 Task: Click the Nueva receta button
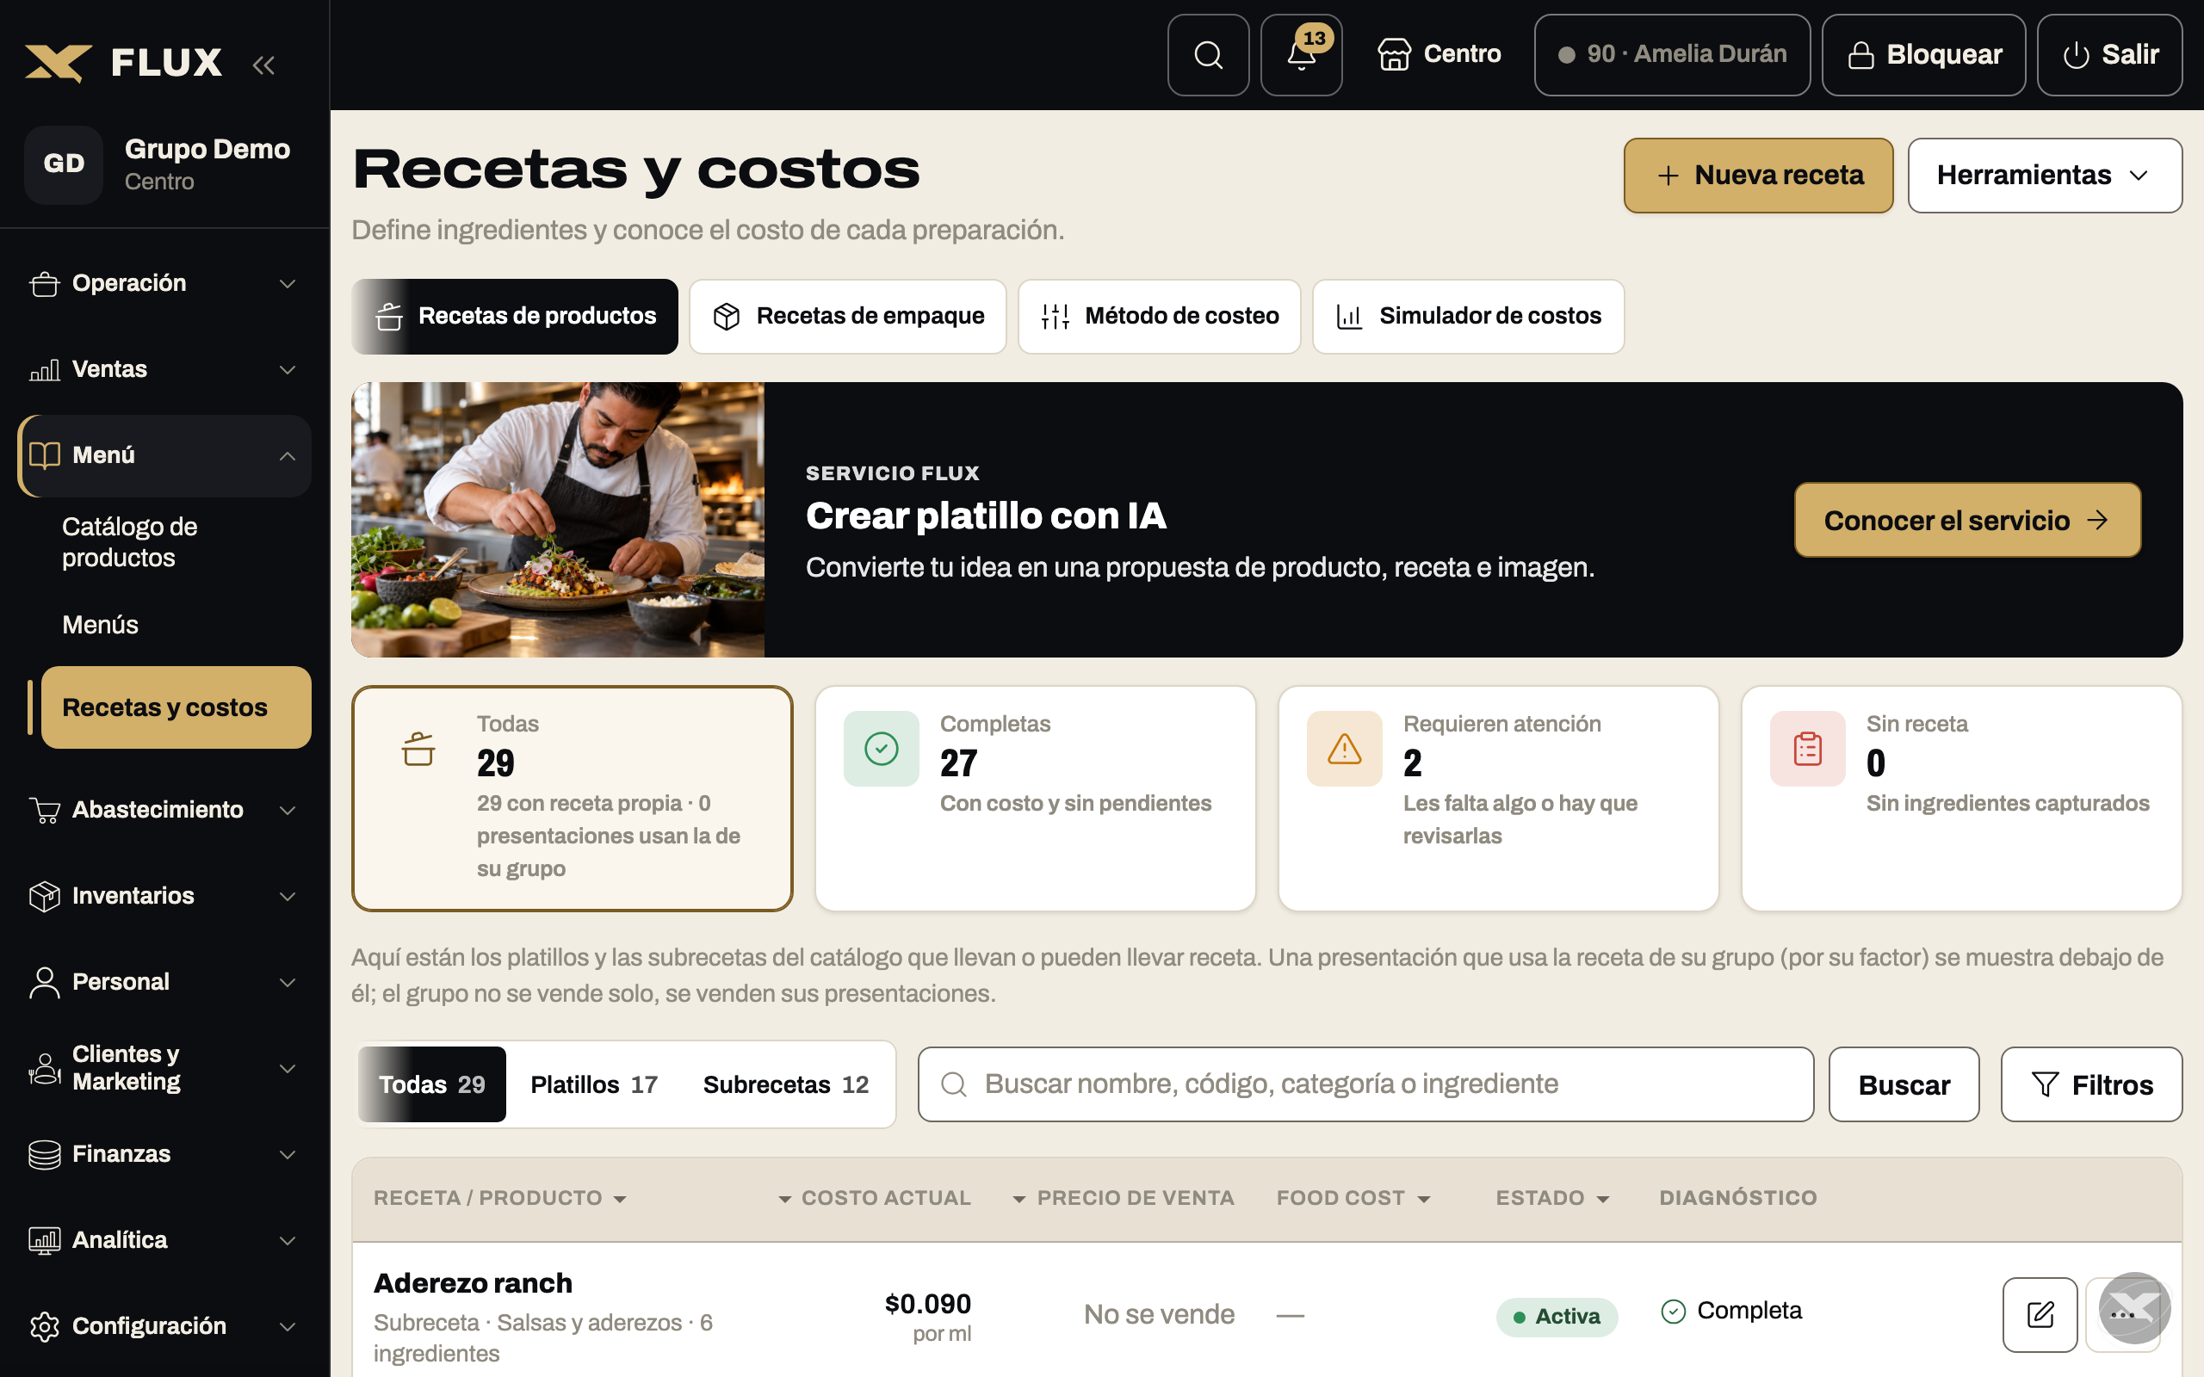coord(1758,175)
